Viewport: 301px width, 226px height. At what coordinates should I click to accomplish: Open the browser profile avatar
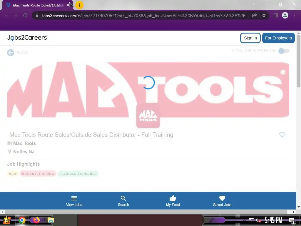285,15
